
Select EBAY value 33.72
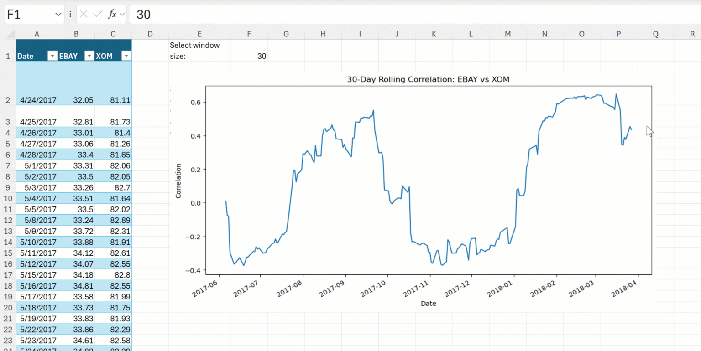click(x=76, y=231)
